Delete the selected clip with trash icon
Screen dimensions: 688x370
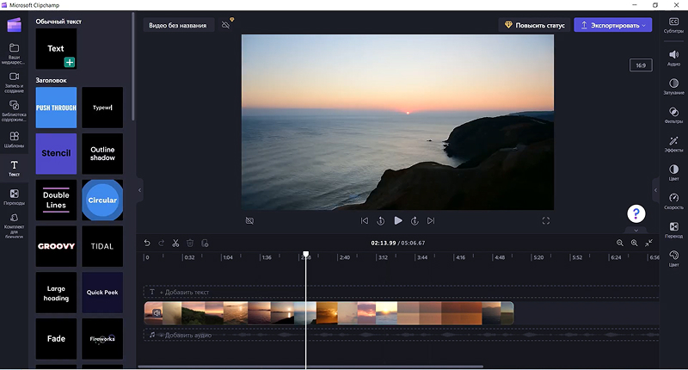pyautogui.click(x=190, y=243)
